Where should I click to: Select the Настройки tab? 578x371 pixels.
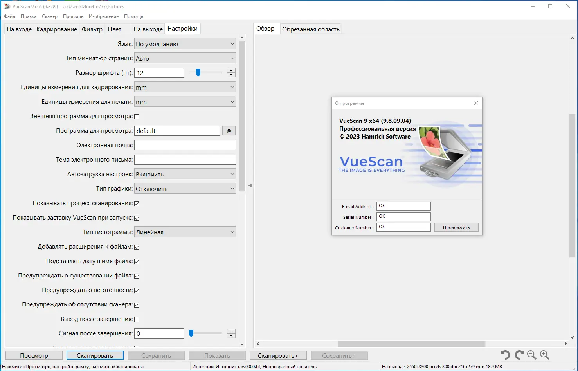[x=182, y=29]
